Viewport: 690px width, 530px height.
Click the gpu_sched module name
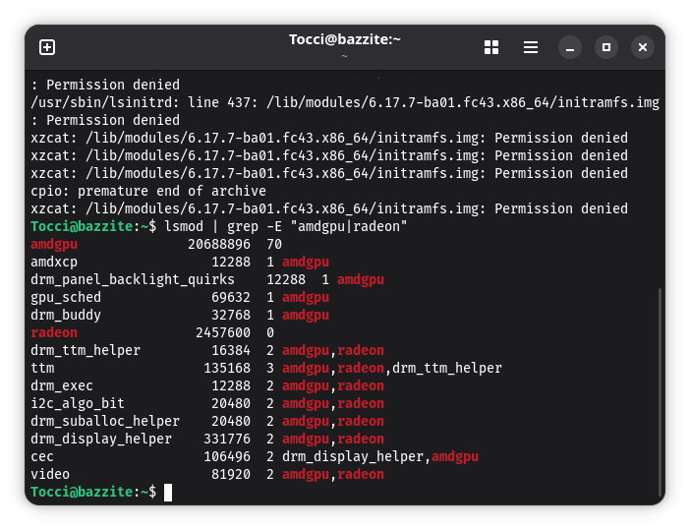coord(66,297)
